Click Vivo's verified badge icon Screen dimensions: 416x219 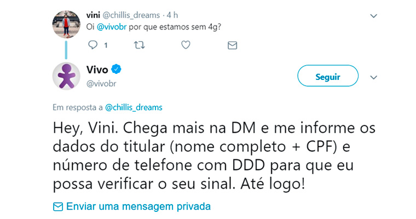point(117,70)
